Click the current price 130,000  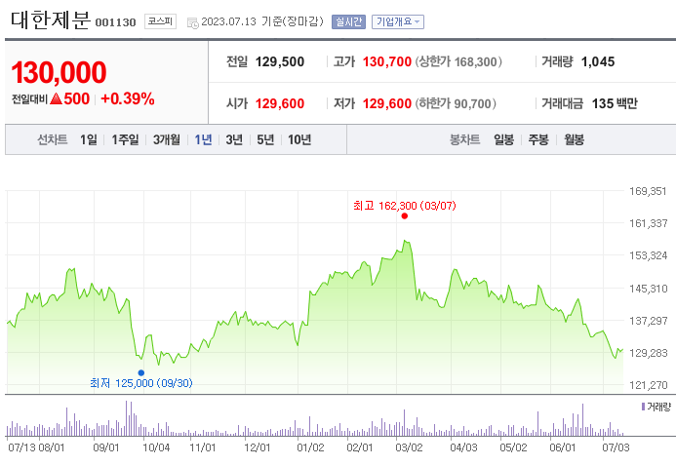59,72
